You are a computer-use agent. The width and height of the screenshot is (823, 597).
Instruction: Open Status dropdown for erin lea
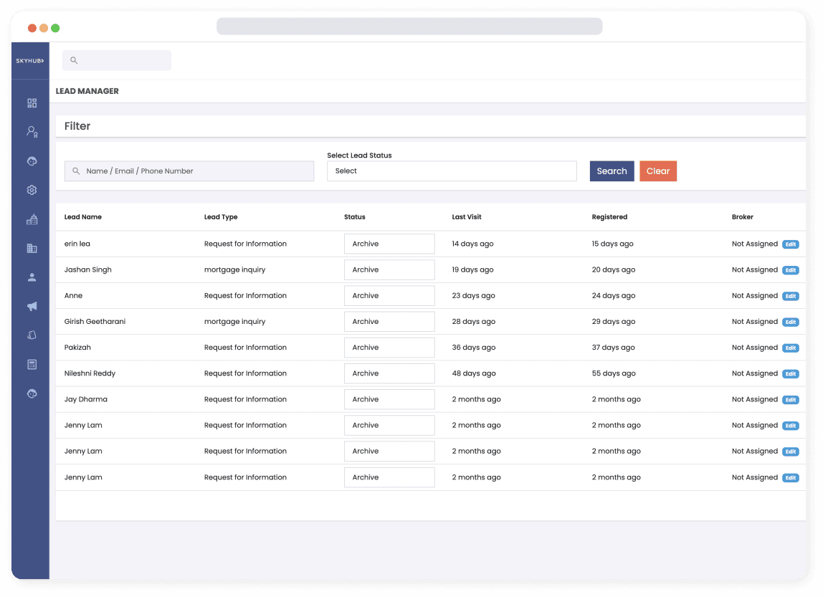point(389,244)
